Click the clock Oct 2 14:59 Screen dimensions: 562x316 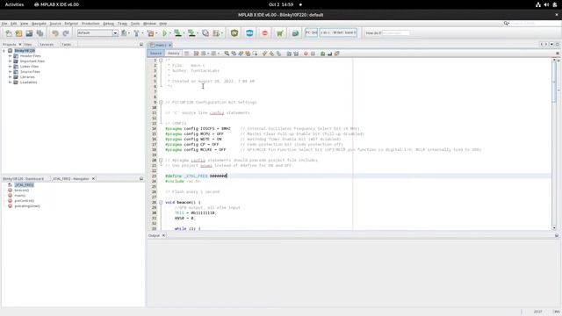[281, 4]
